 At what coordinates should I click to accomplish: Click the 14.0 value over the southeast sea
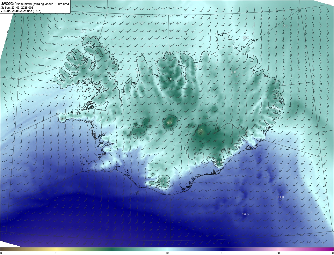click(x=281, y=197)
